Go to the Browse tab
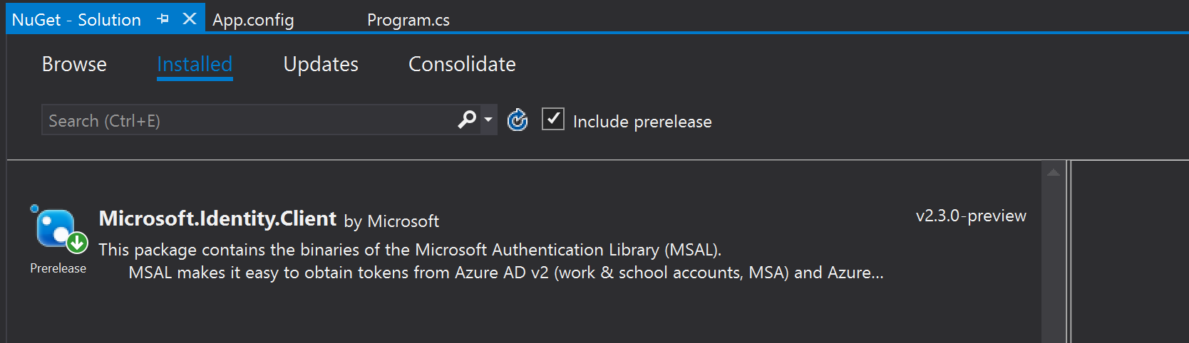 tap(74, 64)
